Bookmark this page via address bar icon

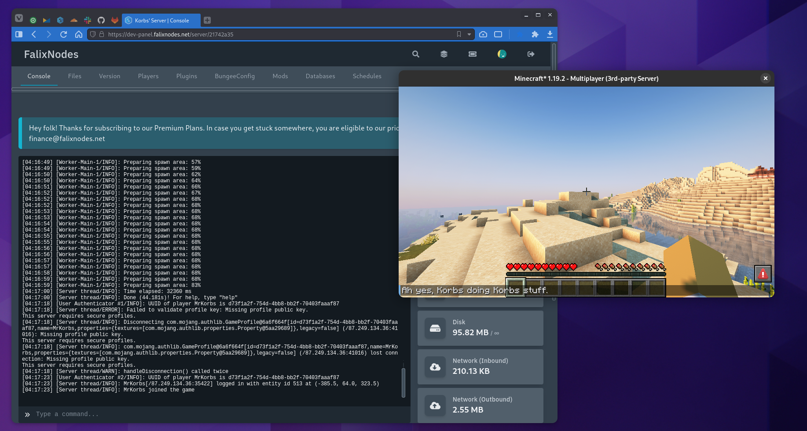459,34
